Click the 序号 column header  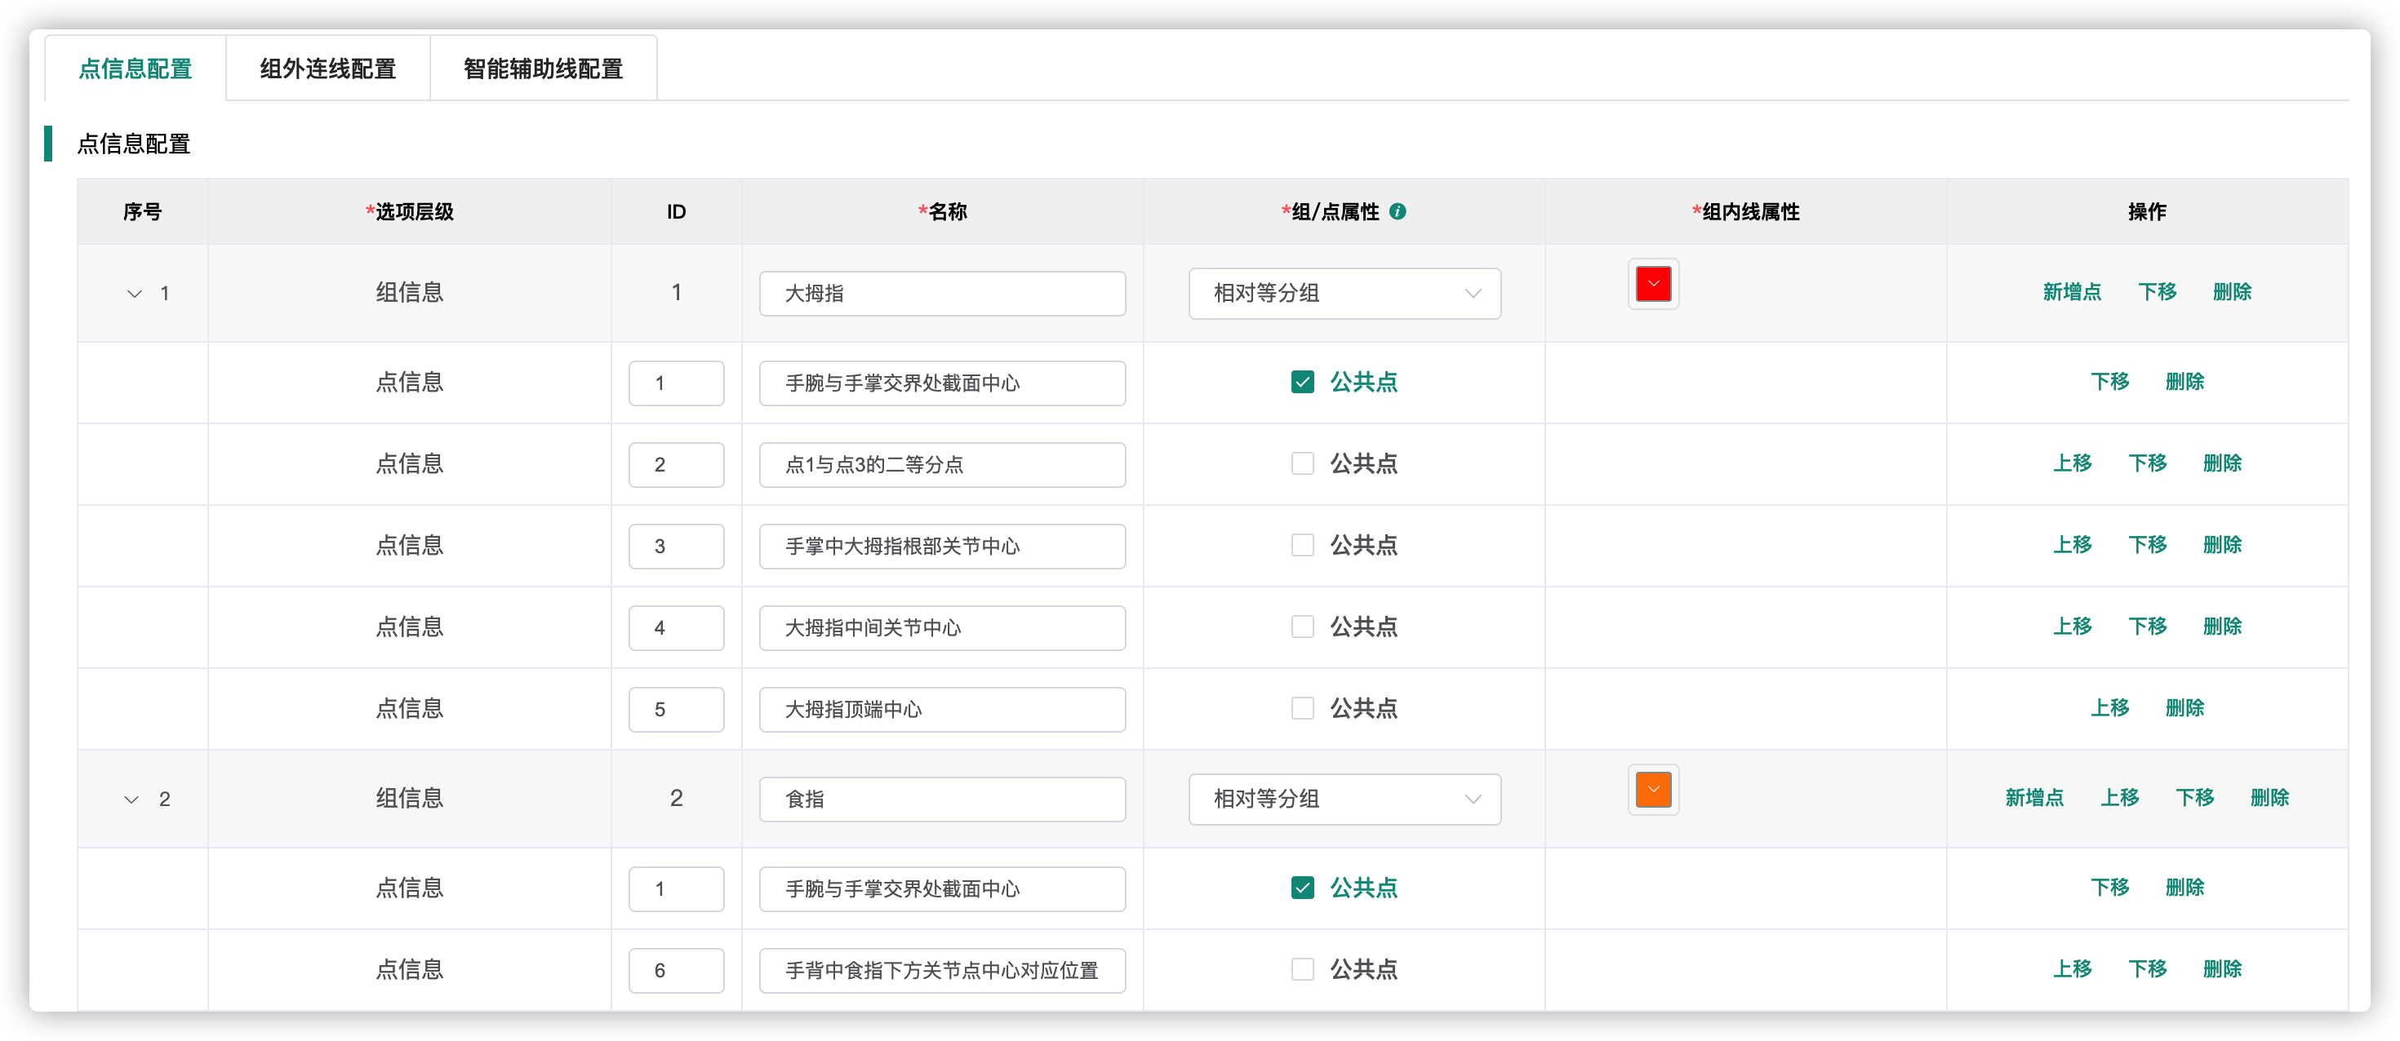(143, 211)
